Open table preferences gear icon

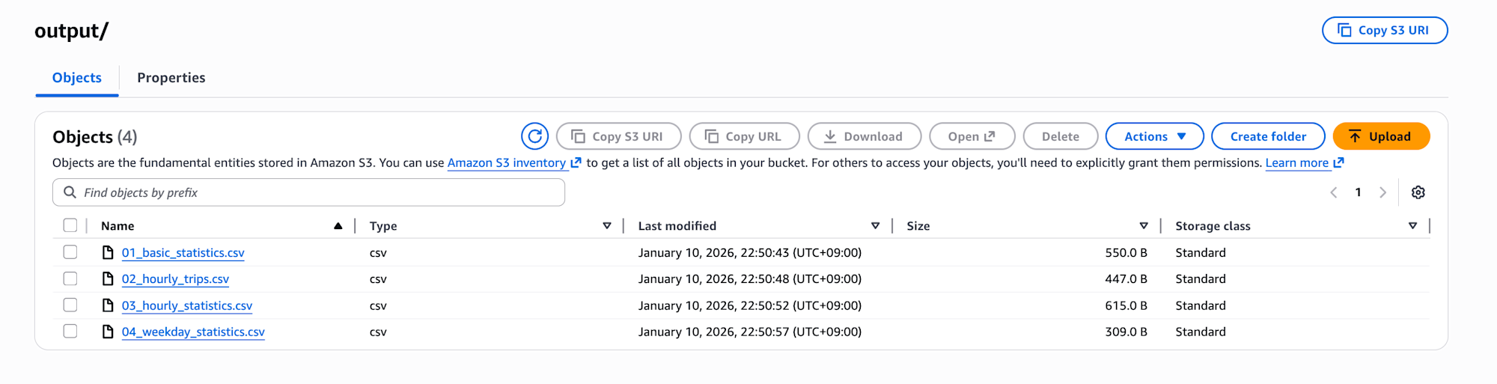click(x=1418, y=192)
